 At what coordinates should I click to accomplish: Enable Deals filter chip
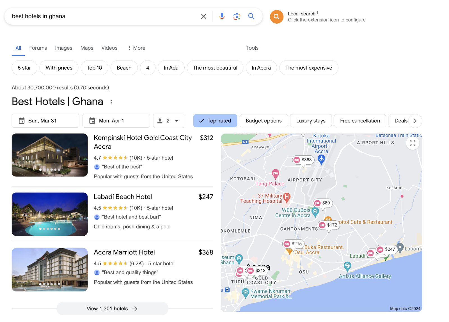[x=401, y=121]
